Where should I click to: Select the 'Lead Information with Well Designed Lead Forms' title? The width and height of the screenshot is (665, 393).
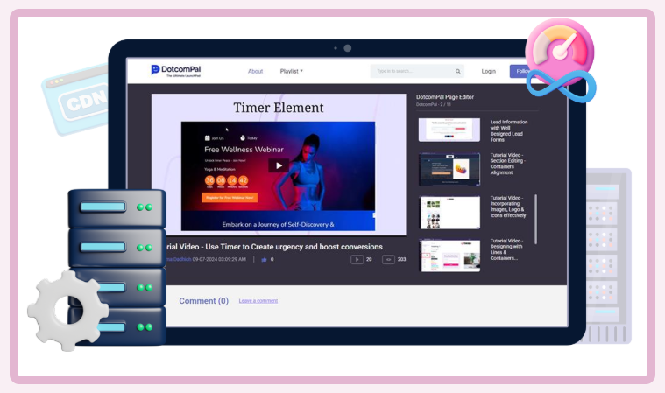click(x=509, y=130)
